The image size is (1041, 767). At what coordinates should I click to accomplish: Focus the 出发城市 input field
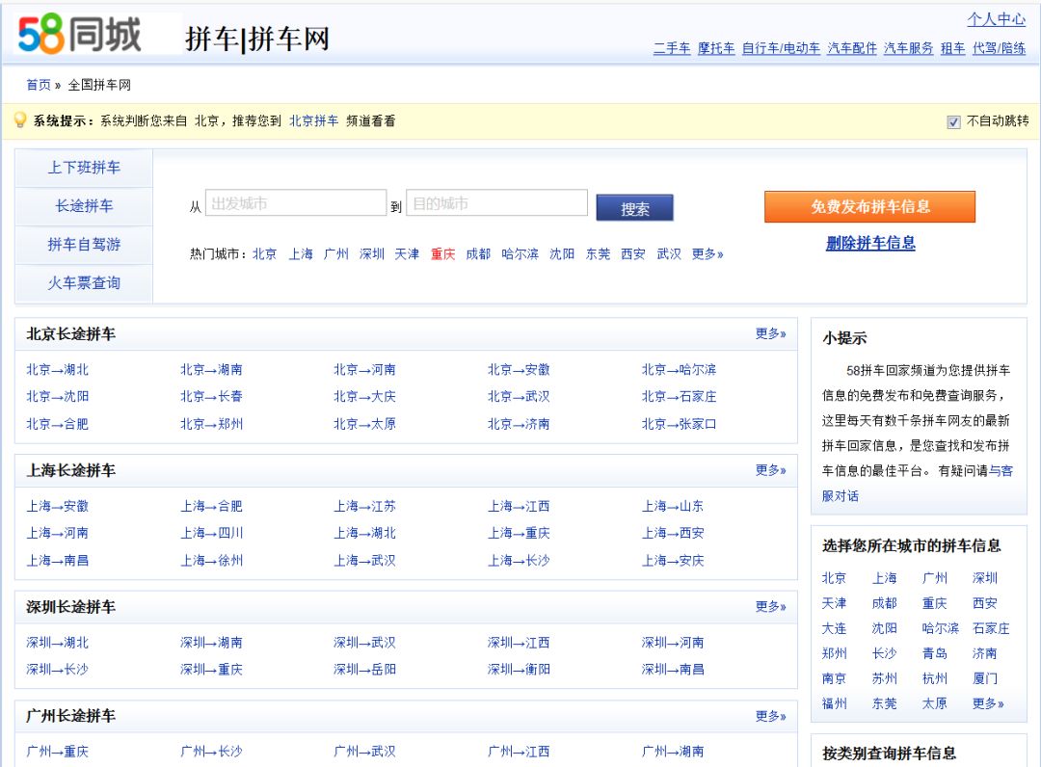(x=296, y=203)
